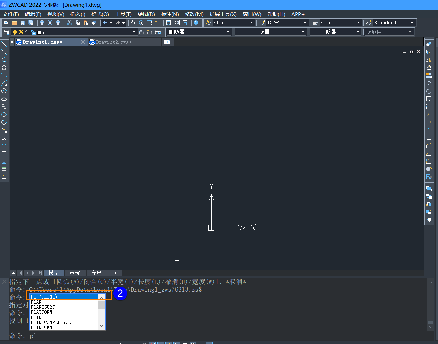Select the Line drawing tool
This screenshot has height=344, width=438.
click(x=4, y=44)
